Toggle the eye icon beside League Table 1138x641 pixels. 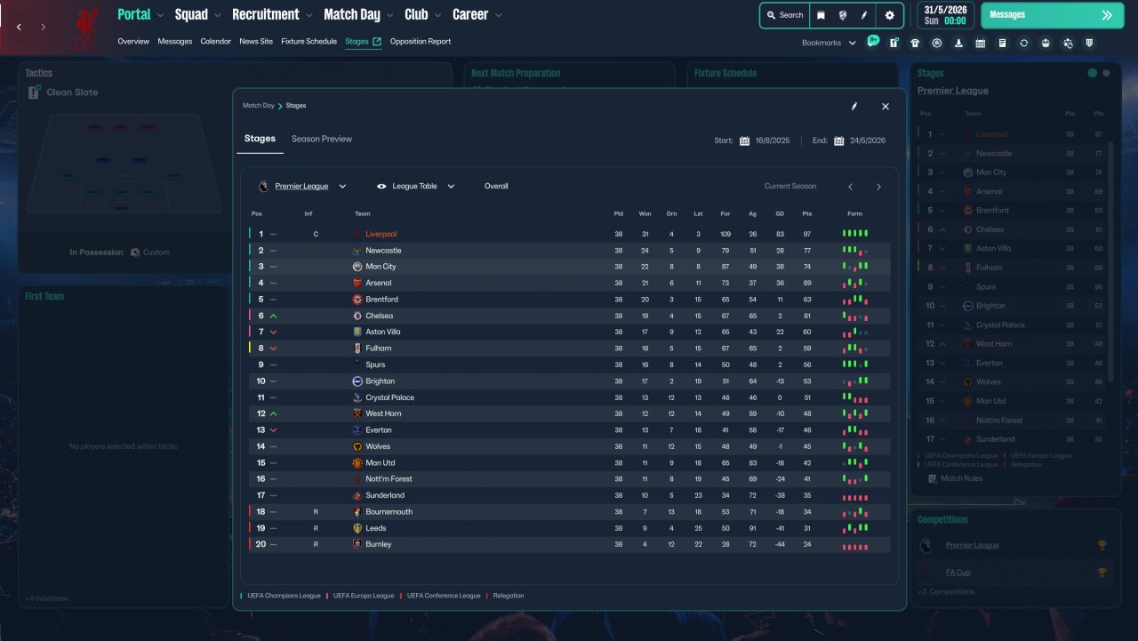[381, 187]
